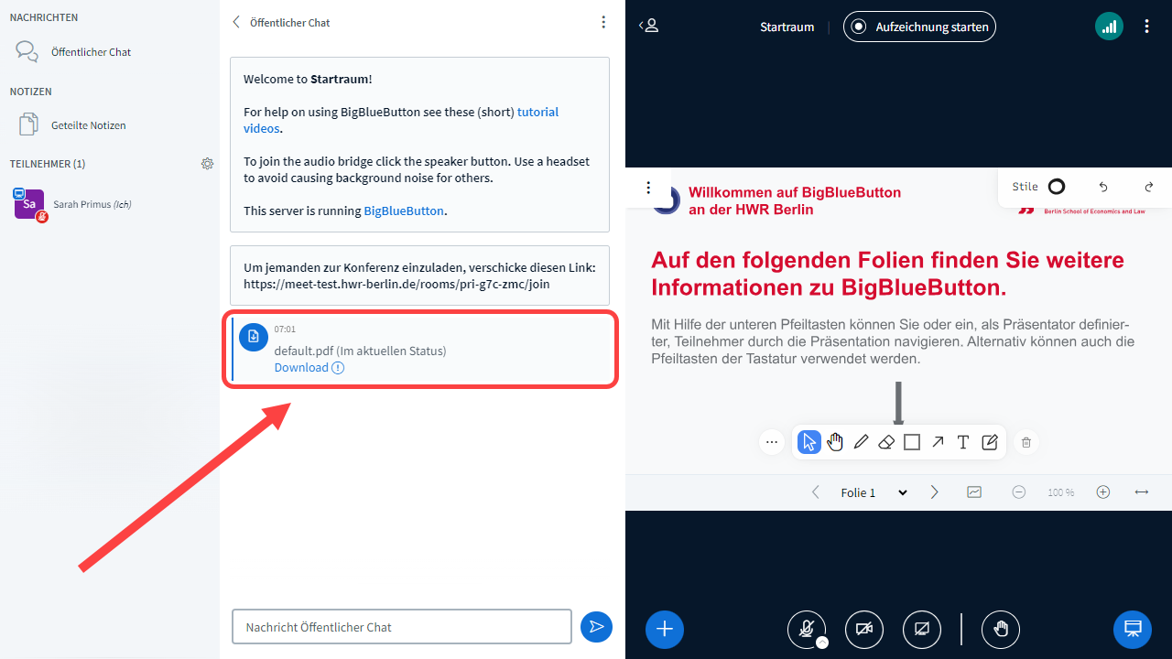Screen dimensions: 1172x659
Task: Open participants settings gear menu
Action: point(208,164)
